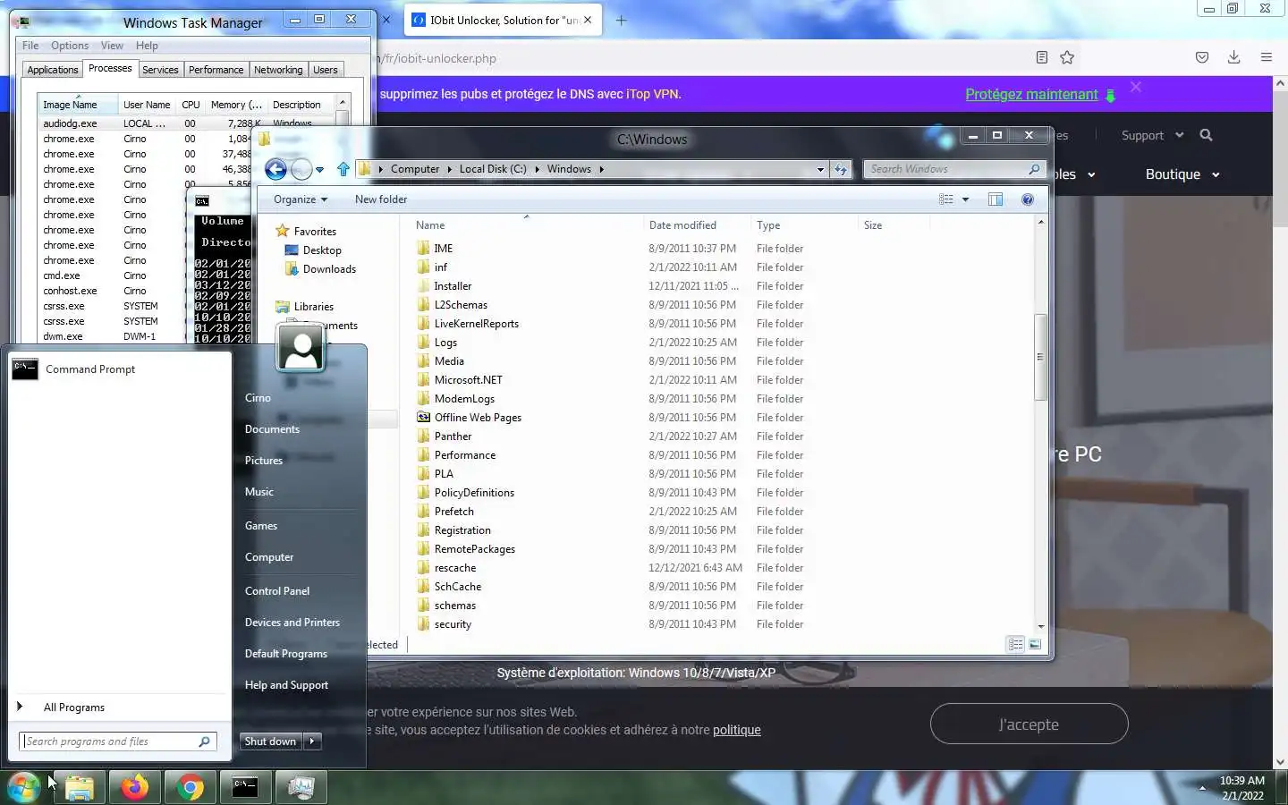The image size is (1288, 805).
Task: Open Firefox downloads arrow icon
Action: click(x=1233, y=57)
